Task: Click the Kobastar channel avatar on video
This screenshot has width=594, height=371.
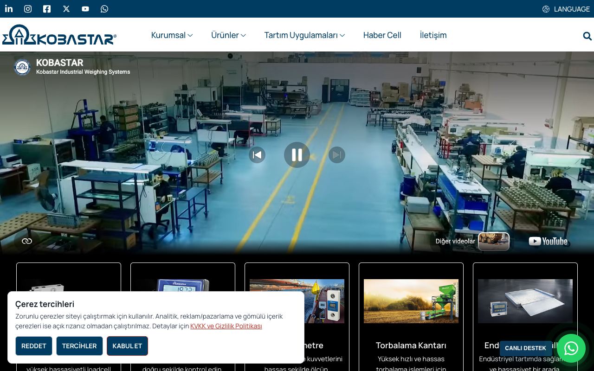Action: [22, 67]
